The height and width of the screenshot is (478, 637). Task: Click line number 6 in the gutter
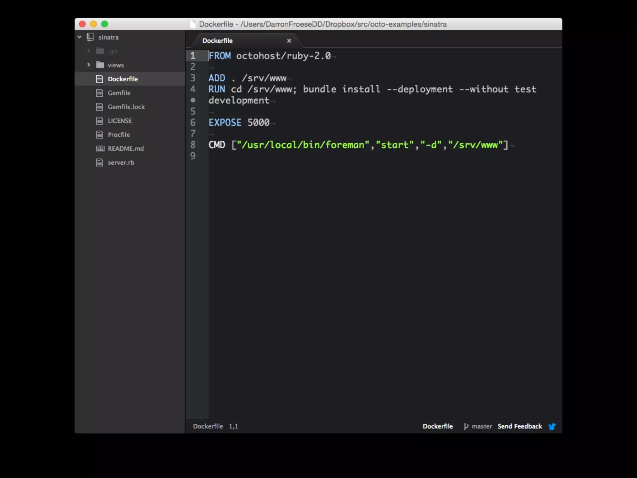(x=193, y=123)
